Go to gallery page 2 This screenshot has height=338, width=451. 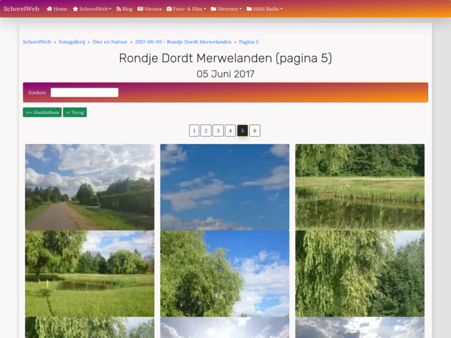point(206,131)
